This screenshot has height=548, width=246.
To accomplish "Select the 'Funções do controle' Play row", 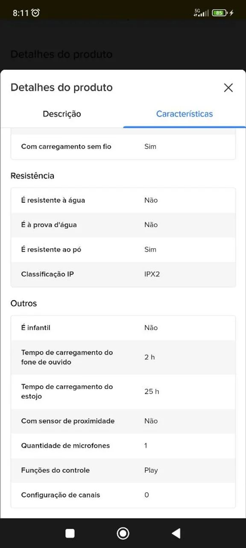I will (x=123, y=470).
